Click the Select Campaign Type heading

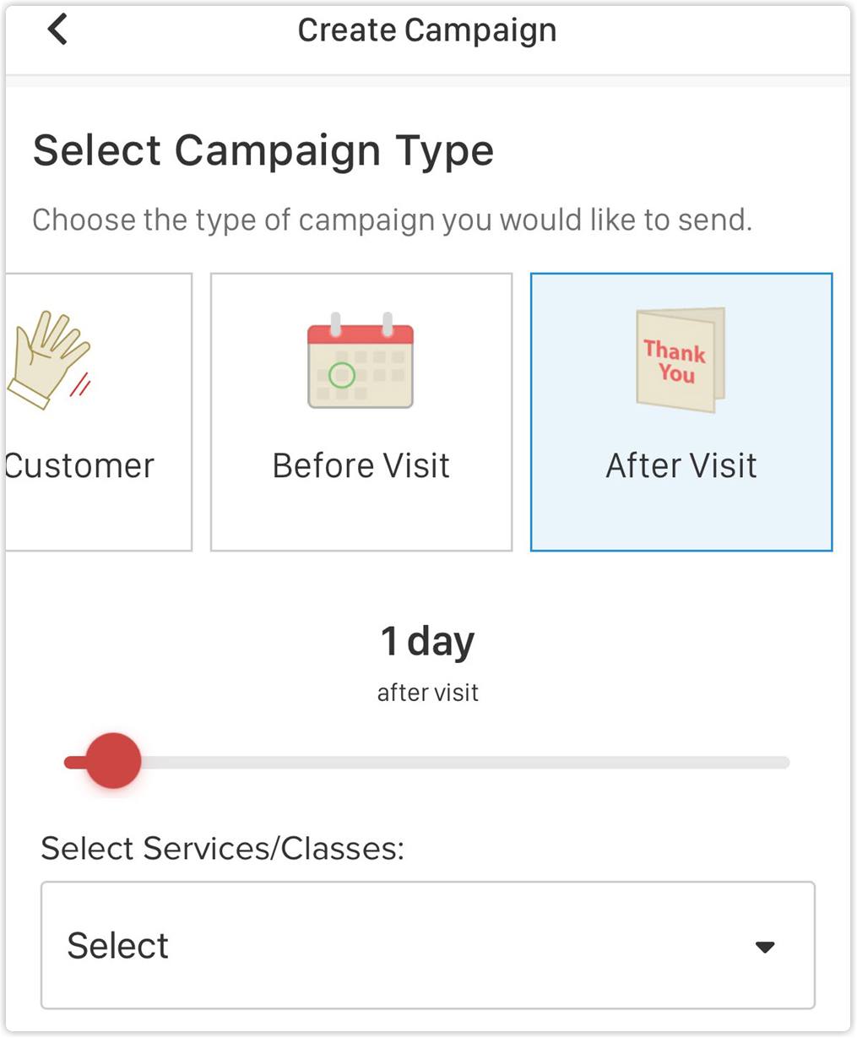(263, 152)
